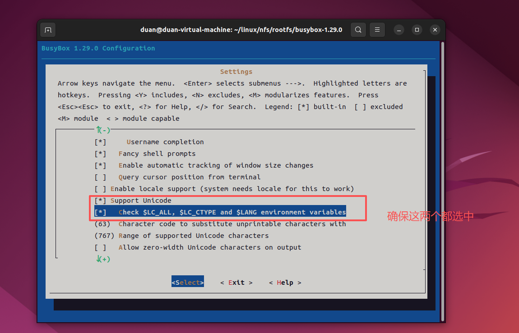Click the Settings menu title
The height and width of the screenshot is (333, 519).
[x=236, y=72]
